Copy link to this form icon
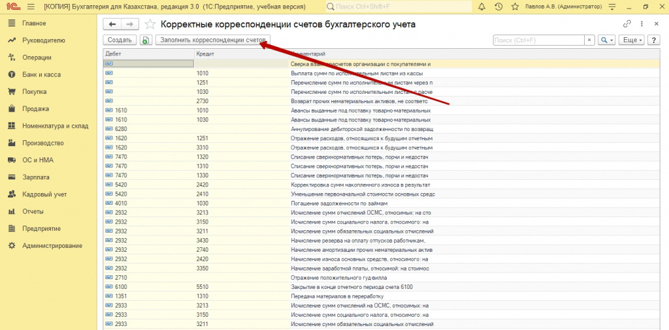Screen dimensions: 669x330 (627, 24)
